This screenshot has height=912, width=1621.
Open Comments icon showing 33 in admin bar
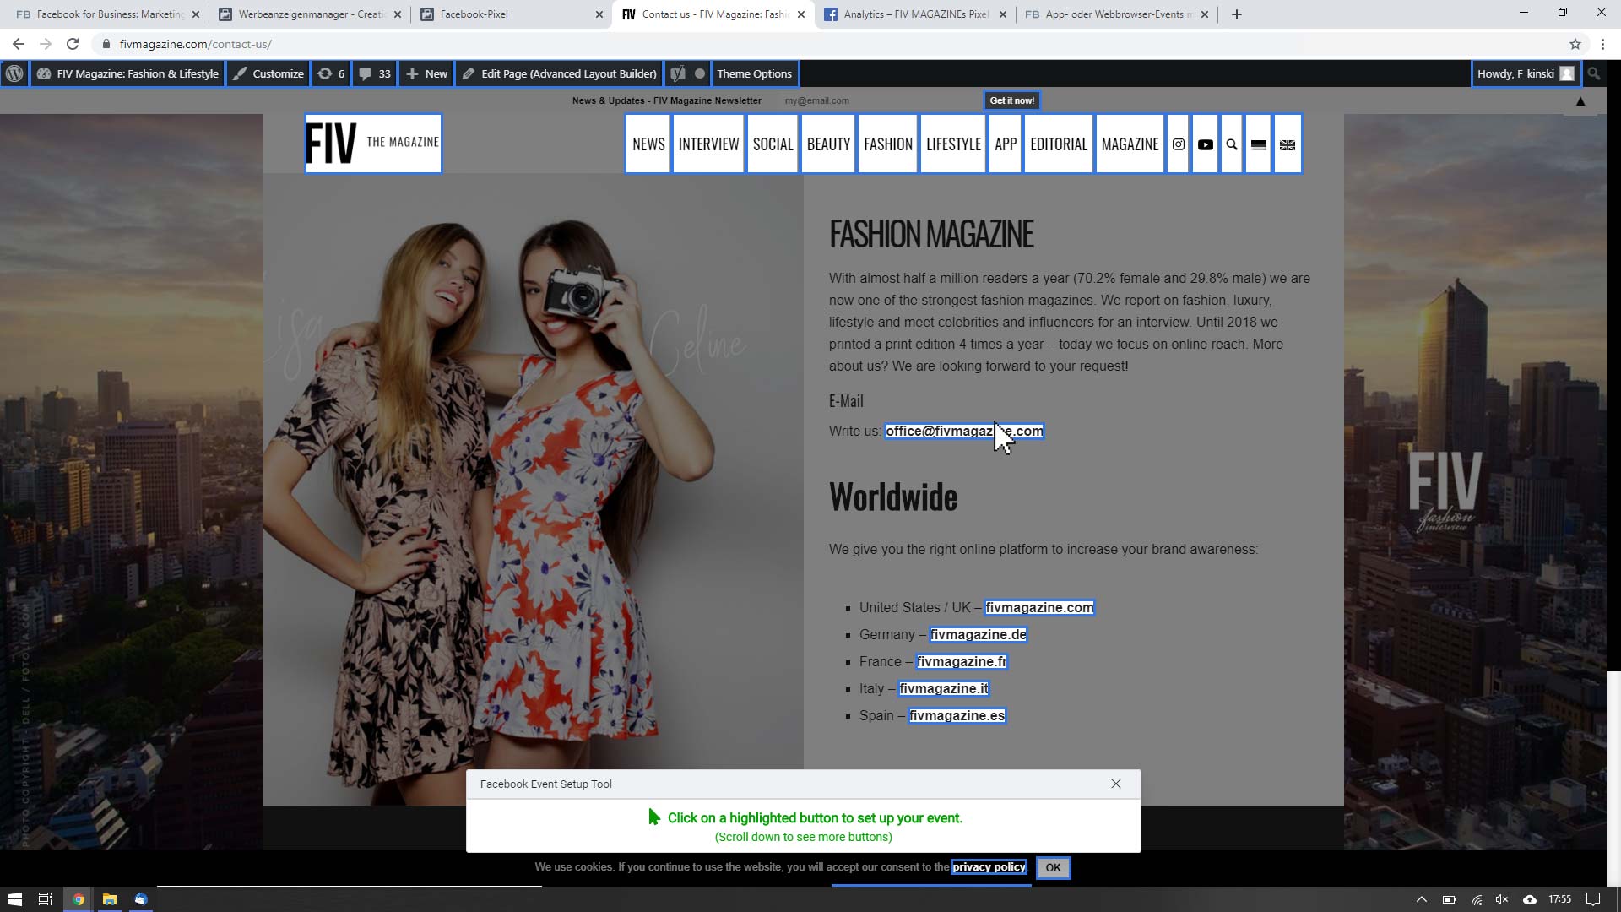click(375, 73)
